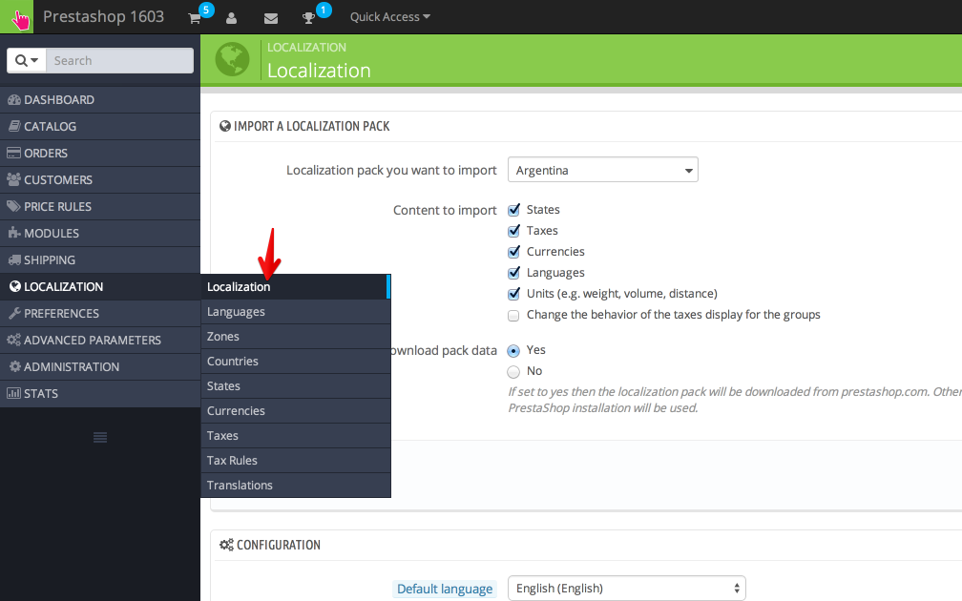This screenshot has width=962, height=601.
Task: Open the customers person icon in top bar
Action: pos(232,18)
